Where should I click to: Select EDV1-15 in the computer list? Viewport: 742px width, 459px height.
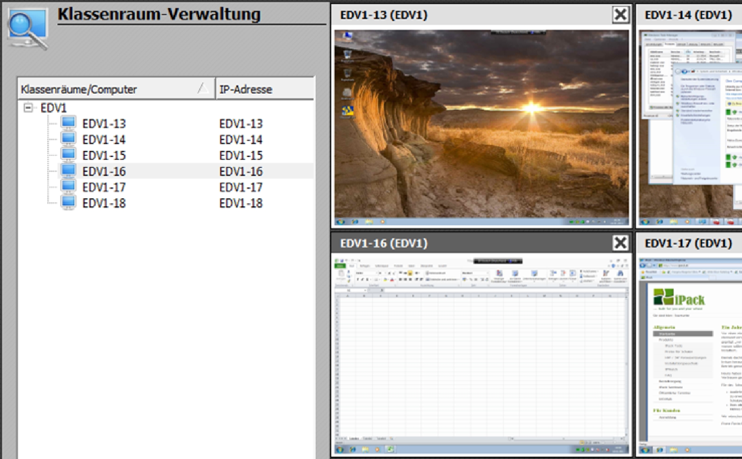coord(104,155)
